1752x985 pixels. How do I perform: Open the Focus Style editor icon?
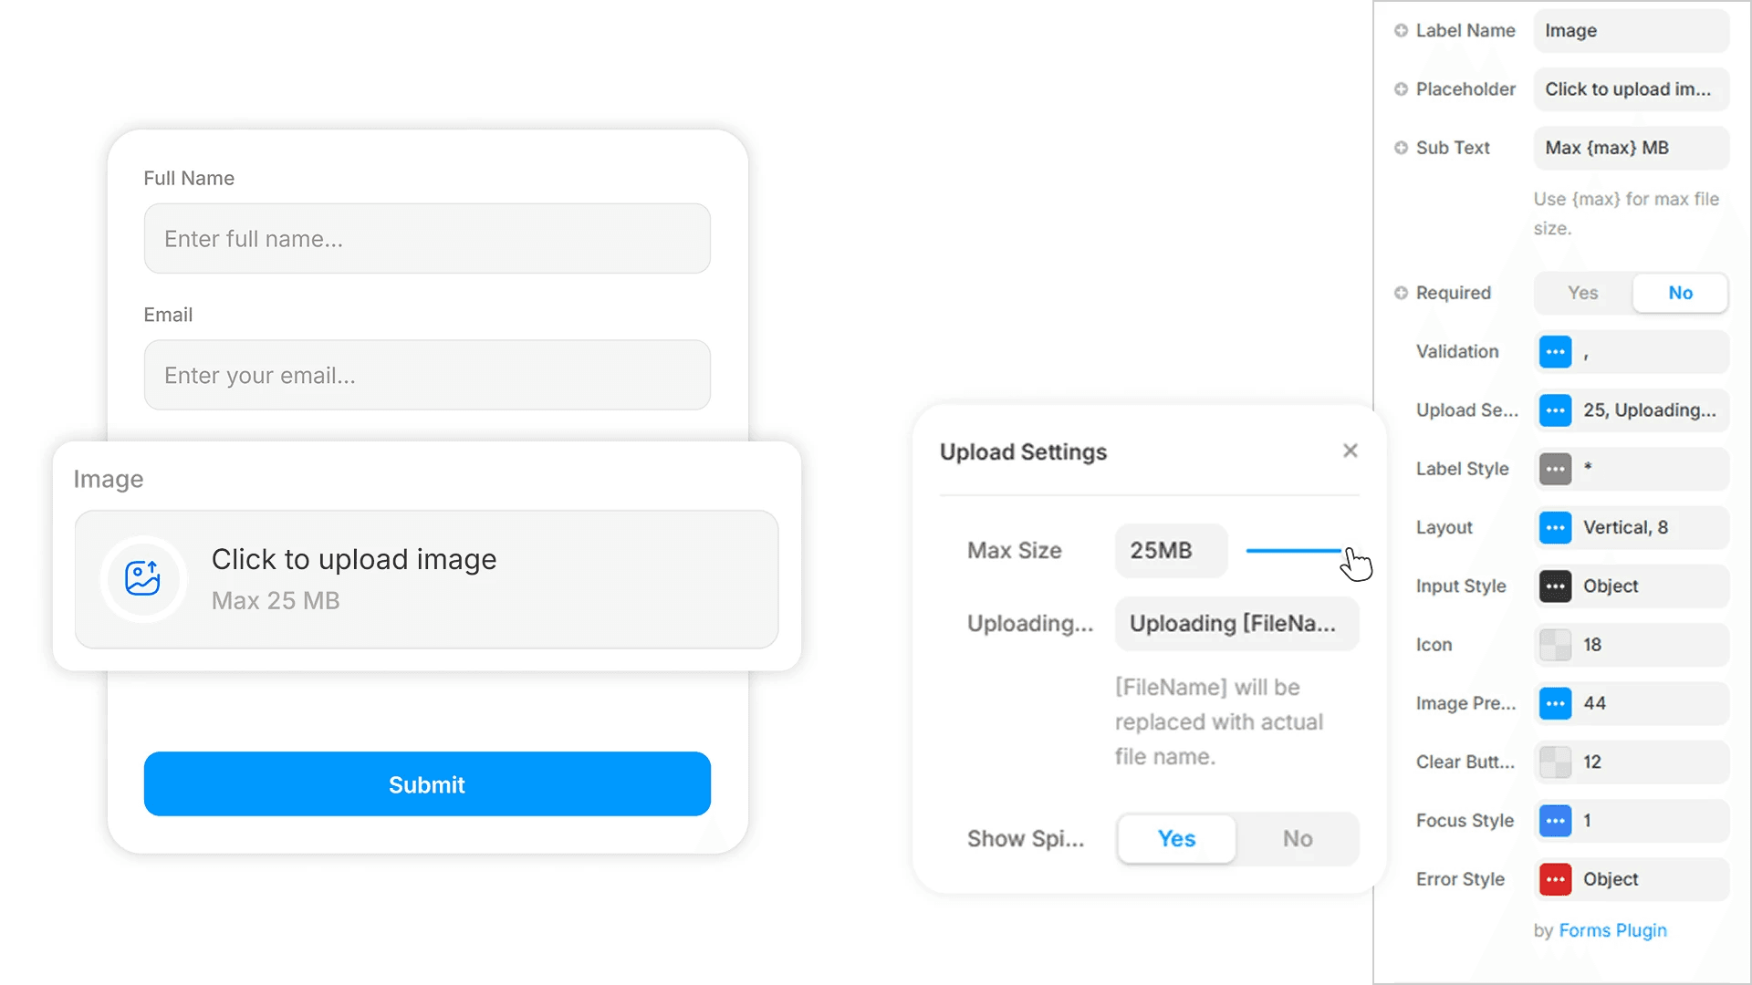[1555, 820]
